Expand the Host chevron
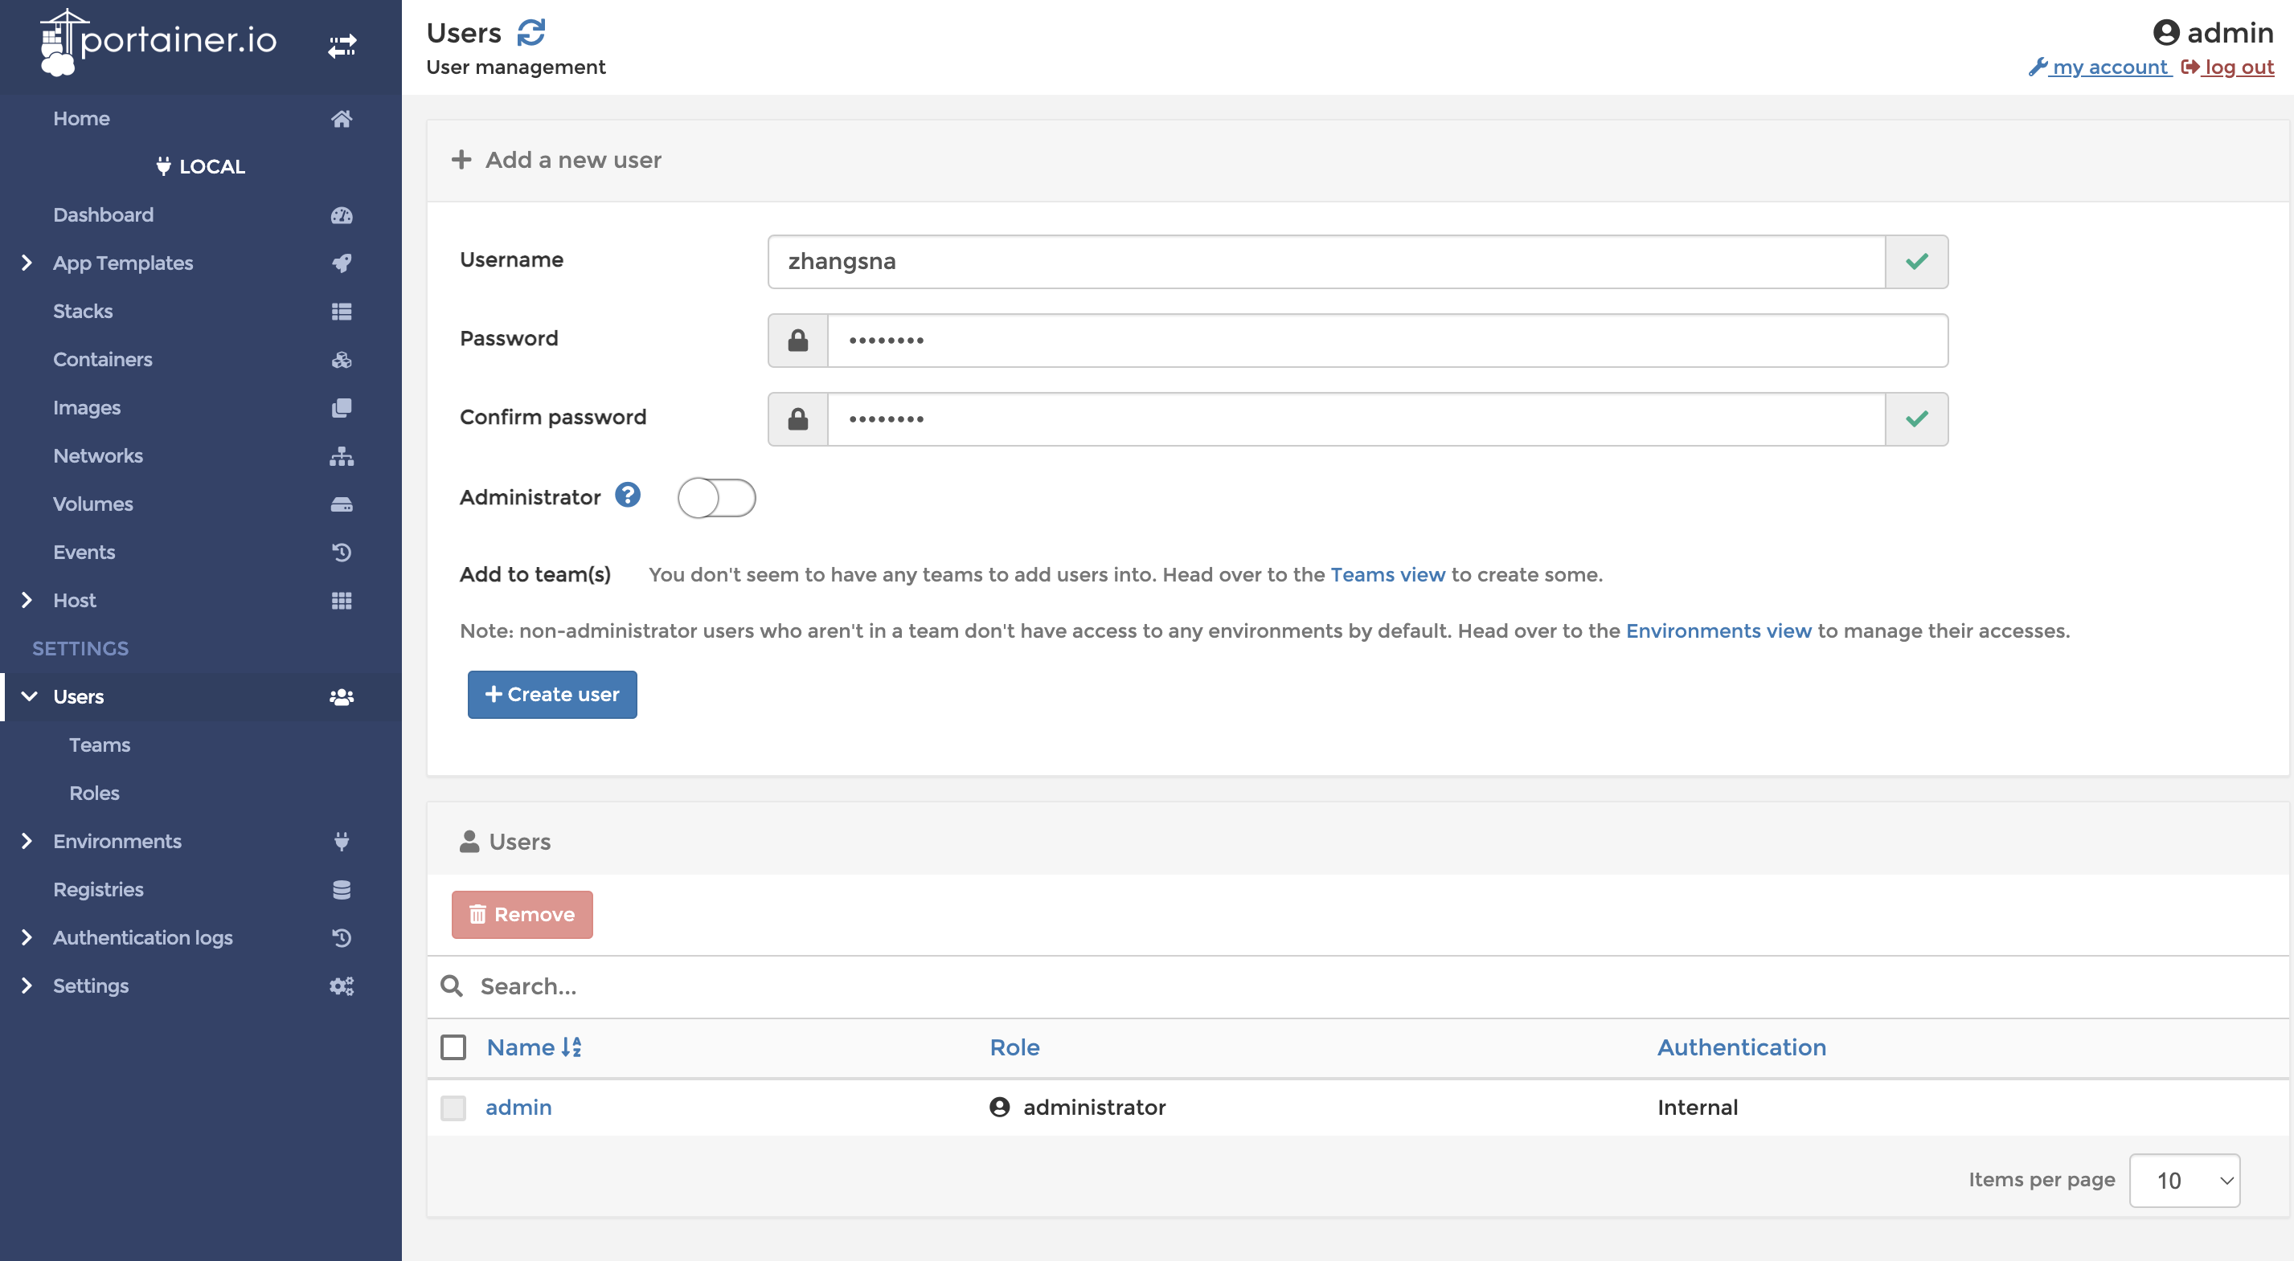 (x=26, y=601)
